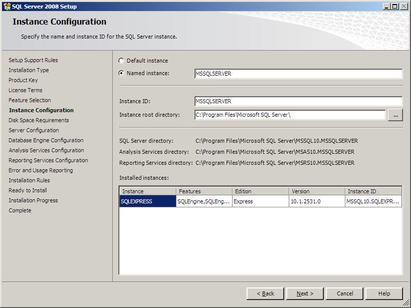
Task: Go back with the Back button
Action: tap(265, 293)
